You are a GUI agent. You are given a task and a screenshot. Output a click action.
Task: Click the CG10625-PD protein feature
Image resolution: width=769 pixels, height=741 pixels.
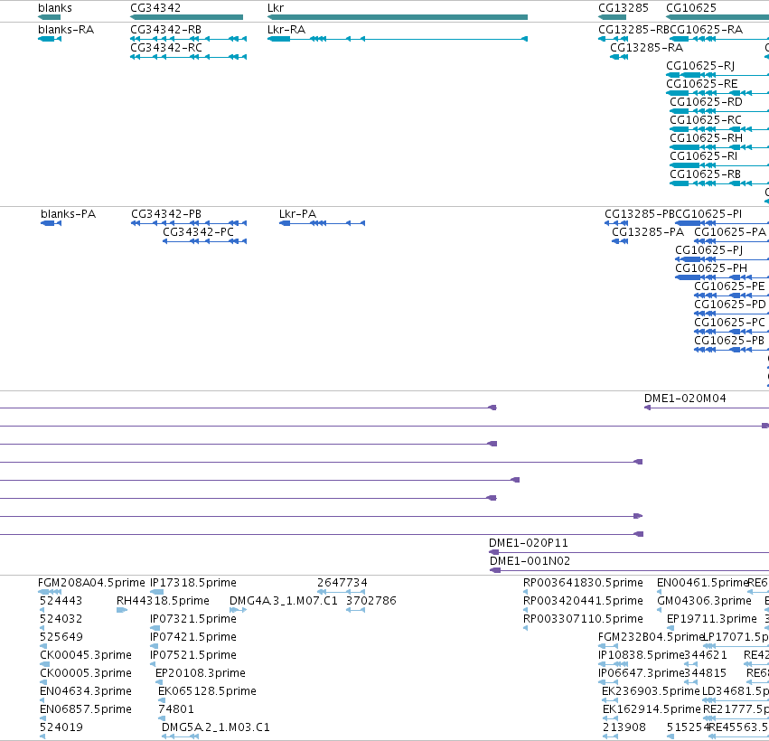coord(731,314)
